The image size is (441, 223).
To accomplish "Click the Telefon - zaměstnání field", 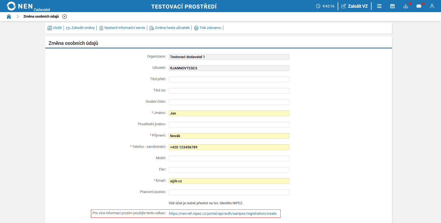I will click(x=229, y=147).
